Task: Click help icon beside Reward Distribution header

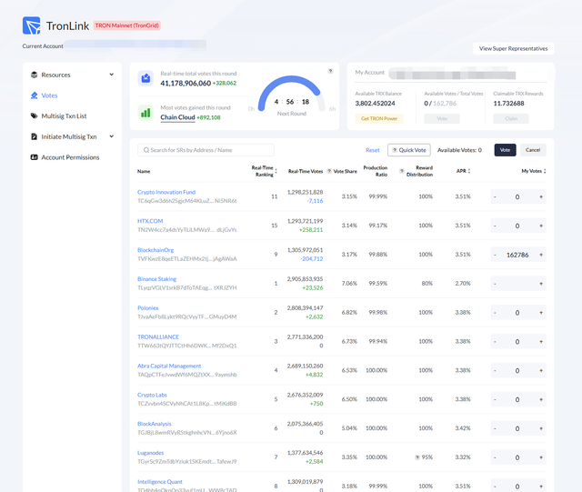Action: (x=402, y=171)
